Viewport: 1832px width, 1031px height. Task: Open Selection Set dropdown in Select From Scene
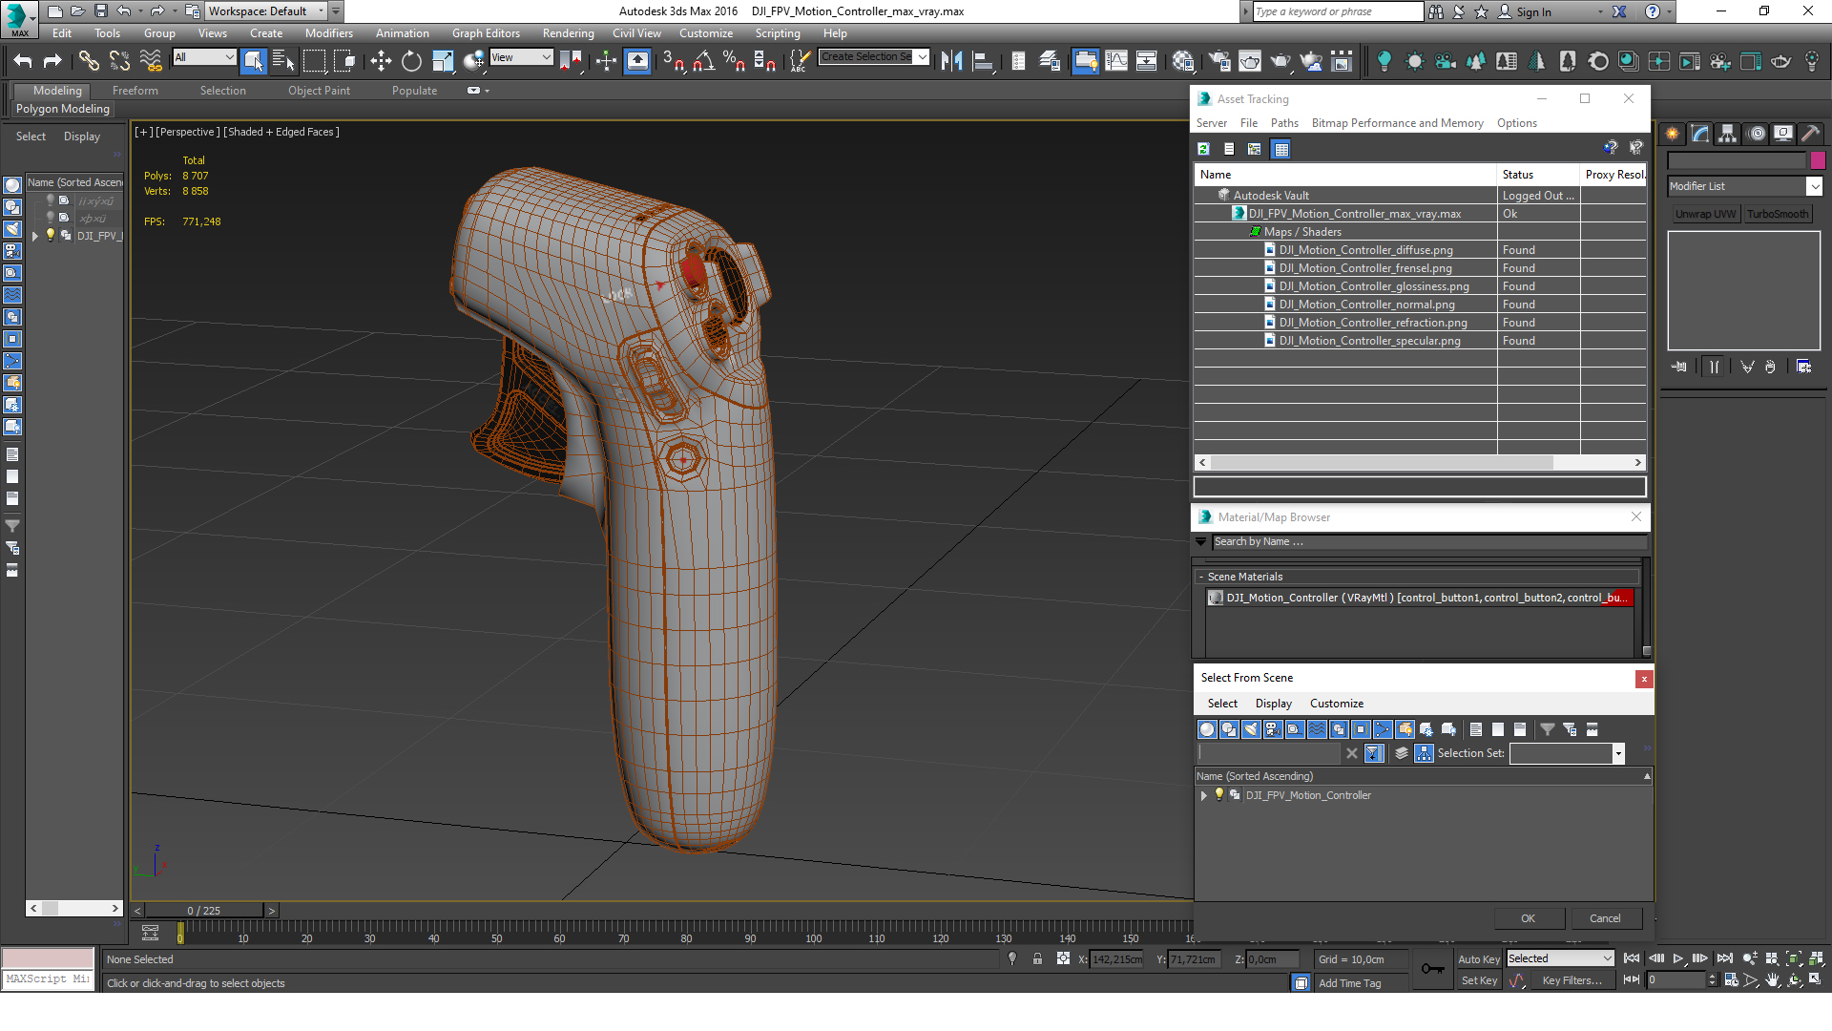(1567, 753)
